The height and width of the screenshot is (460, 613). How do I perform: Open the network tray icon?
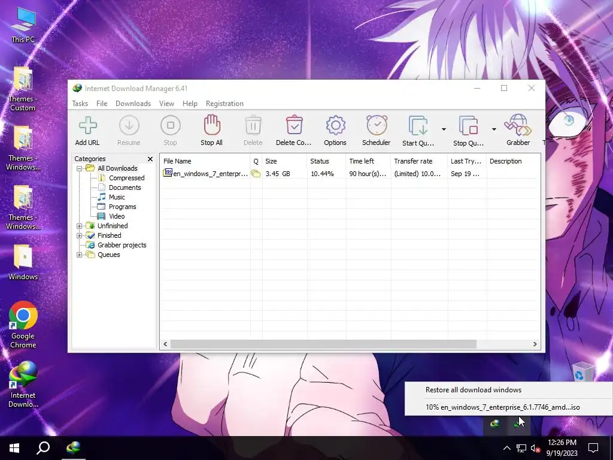[521, 448]
